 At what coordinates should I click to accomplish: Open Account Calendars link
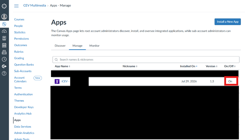click(20, 80)
